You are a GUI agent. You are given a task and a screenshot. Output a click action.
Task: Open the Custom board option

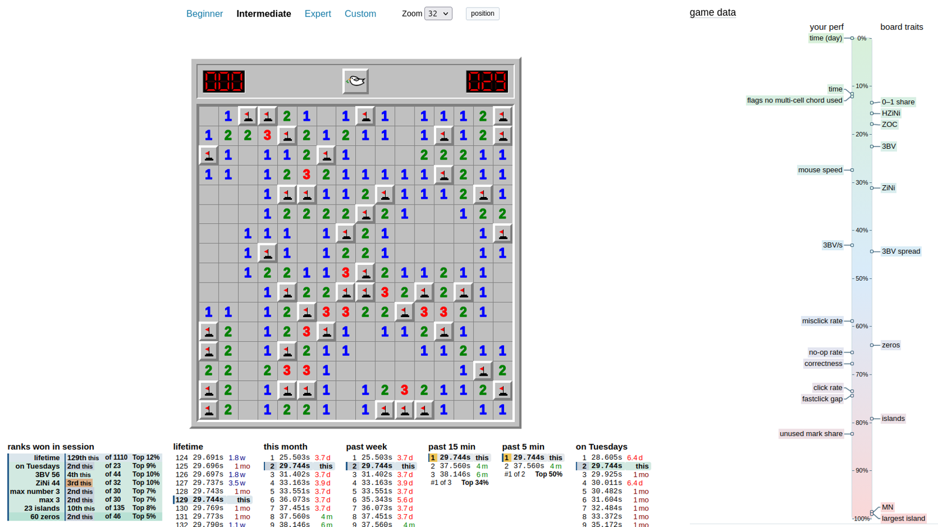(361, 13)
